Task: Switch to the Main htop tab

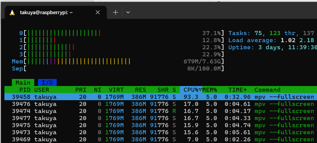Action: [23, 83]
